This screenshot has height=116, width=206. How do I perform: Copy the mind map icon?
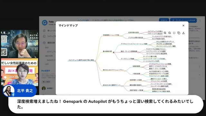pyautogui.click(x=179, y=33)
